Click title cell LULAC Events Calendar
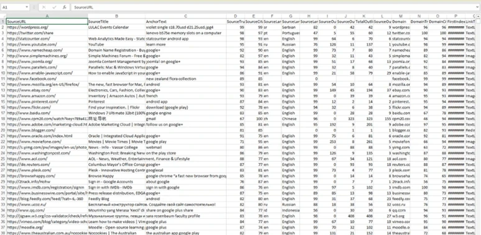The image size is (481, 235). click(x=117, y=27)
